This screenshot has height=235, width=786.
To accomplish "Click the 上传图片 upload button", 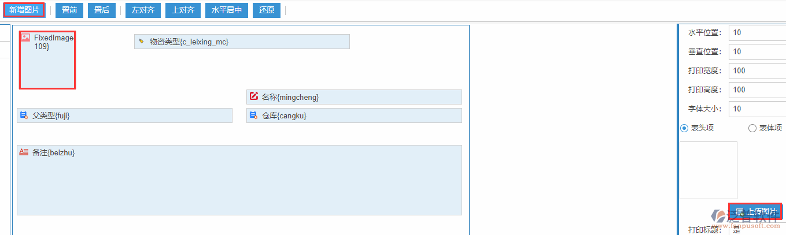I will pos(755,211).
